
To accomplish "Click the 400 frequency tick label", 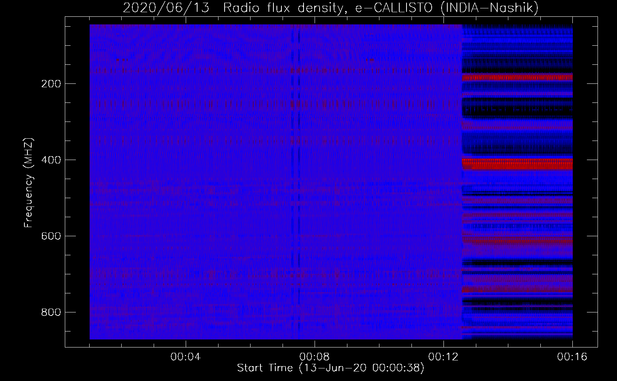I will (51, 160).
